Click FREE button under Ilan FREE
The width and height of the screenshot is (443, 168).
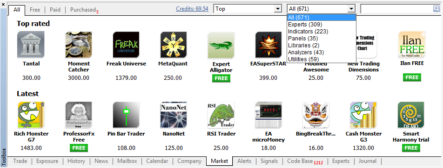click(x=412, y=78)
